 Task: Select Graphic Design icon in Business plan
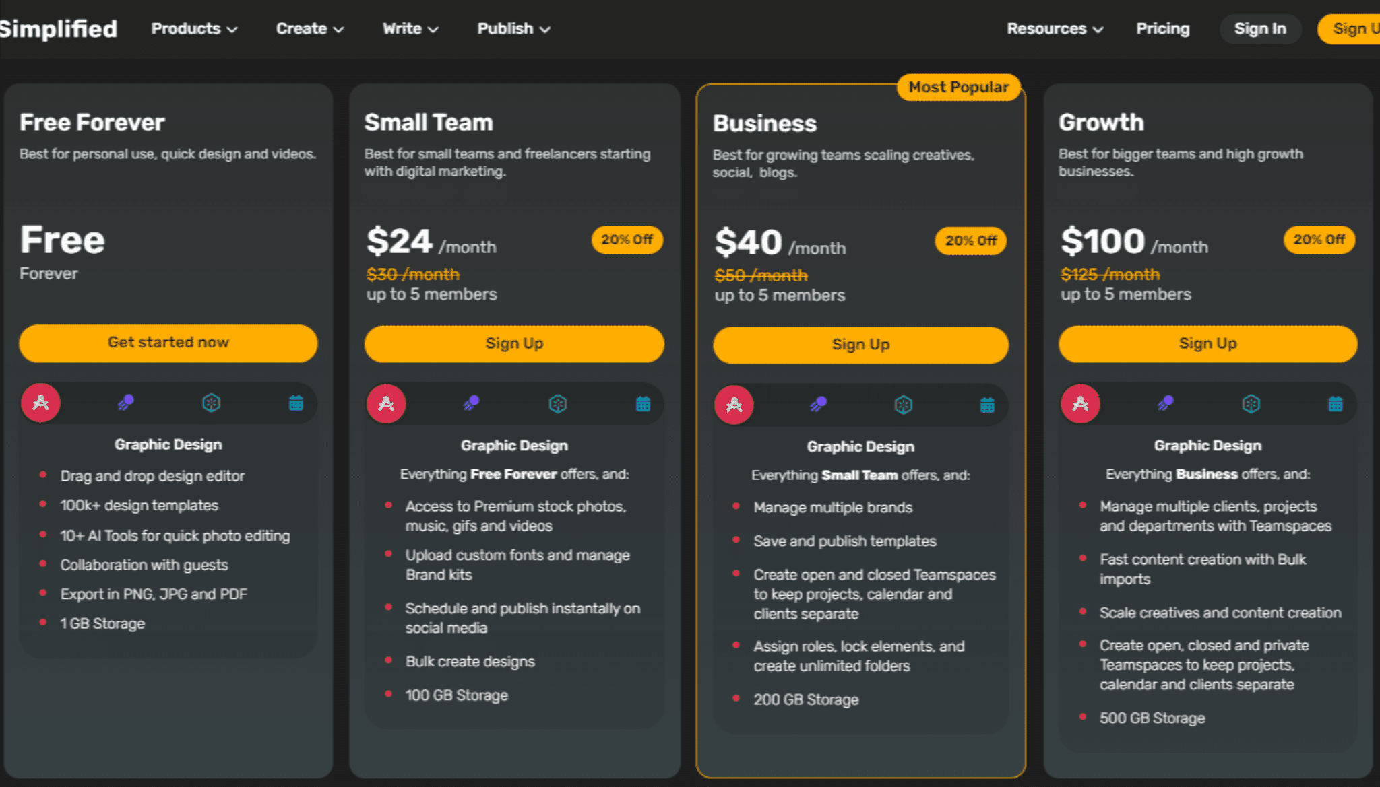click(734, 405)
